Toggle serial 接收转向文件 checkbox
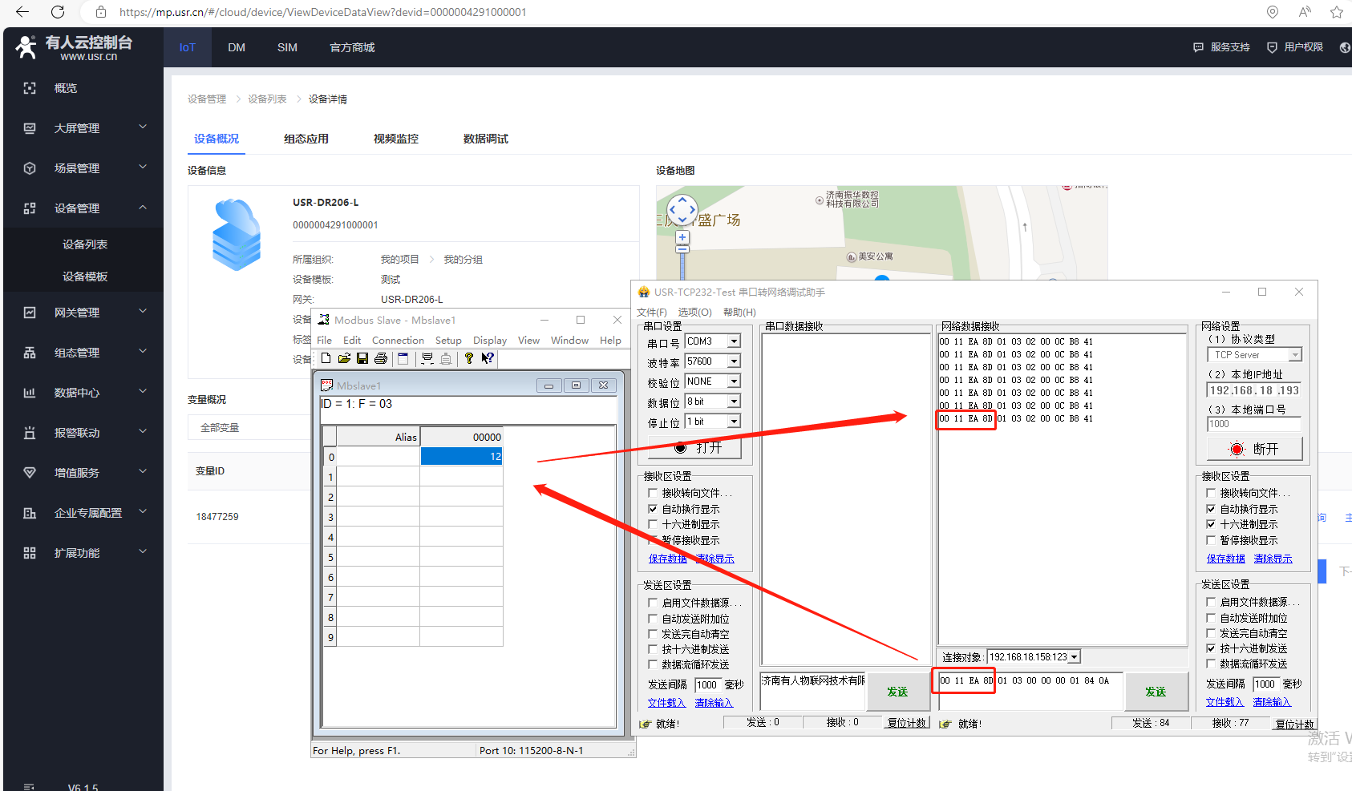This screenshot has height=791, width=1352. (653, 493)
